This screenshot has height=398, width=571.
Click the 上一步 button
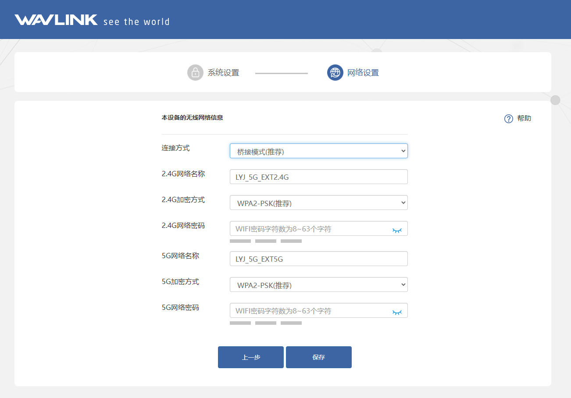[x=250, y=357]
